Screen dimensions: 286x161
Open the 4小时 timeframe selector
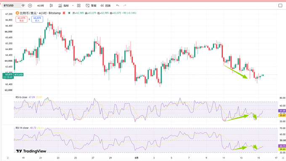click(40, 5)
